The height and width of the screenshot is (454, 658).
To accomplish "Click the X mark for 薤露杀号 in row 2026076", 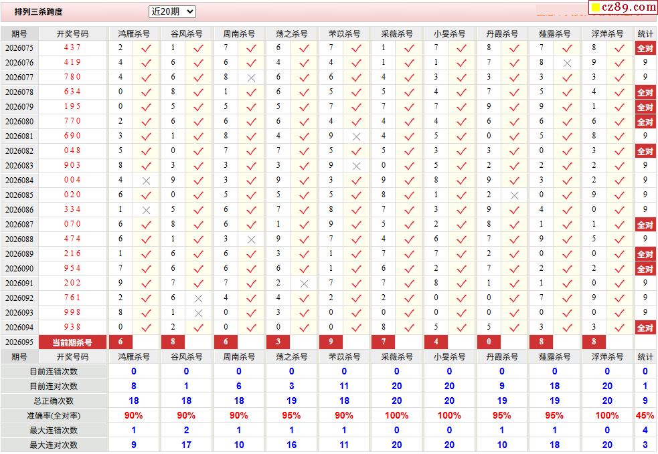I will [567, 64].
